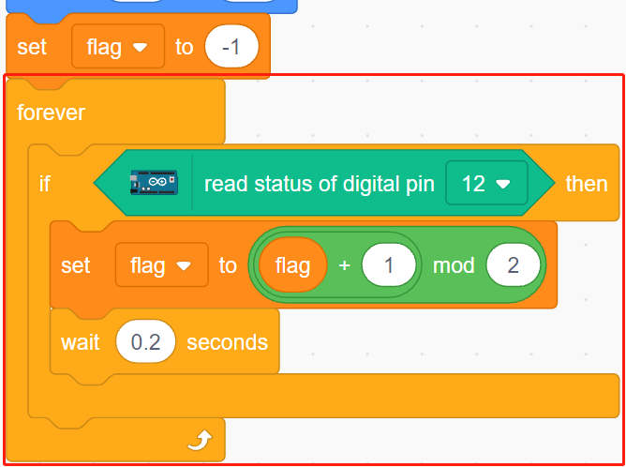Click the -1 value field
626x467 pixels.
231,47
